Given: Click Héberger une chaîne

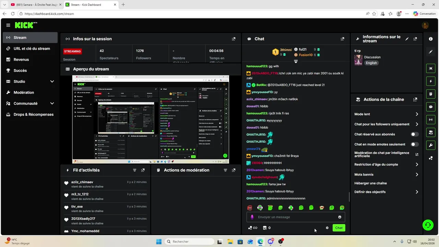Looking at the screenshot, I should click(370, 184).
